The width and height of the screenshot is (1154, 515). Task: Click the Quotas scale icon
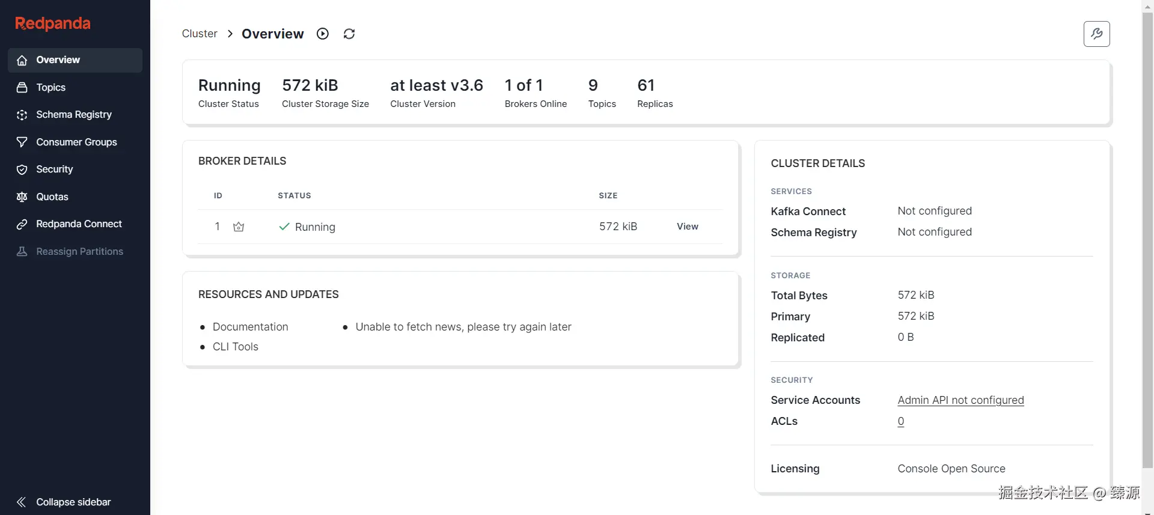point(22,197)
